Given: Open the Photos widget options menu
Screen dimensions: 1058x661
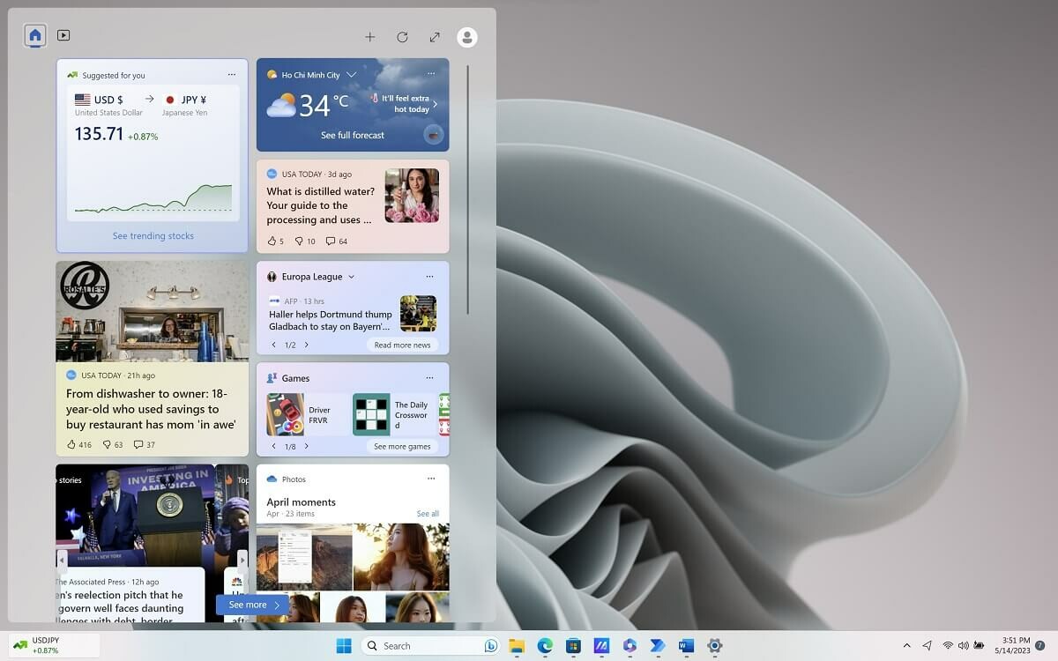Looking at the screenshot, I should click(x=431, y=479).
